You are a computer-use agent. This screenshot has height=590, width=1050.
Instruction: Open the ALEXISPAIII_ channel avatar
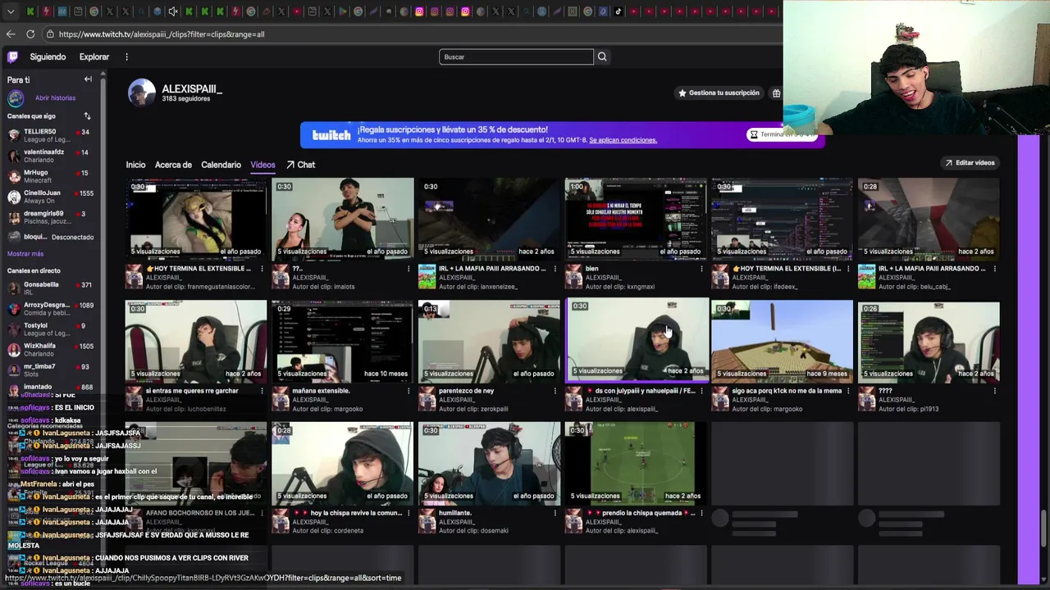(x=141, y=93)
